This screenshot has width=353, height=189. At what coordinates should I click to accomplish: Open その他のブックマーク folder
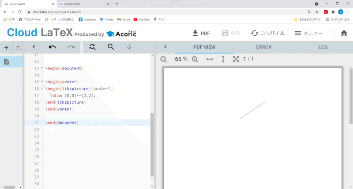click(307, 19)
